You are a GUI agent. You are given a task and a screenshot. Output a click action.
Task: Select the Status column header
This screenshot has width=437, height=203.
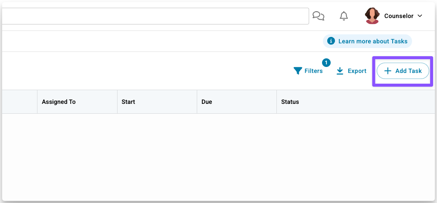290,102
